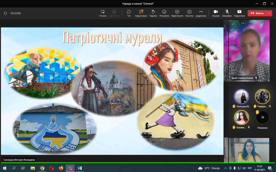Open the 18 Учасники overflow tile

[262, 117]
